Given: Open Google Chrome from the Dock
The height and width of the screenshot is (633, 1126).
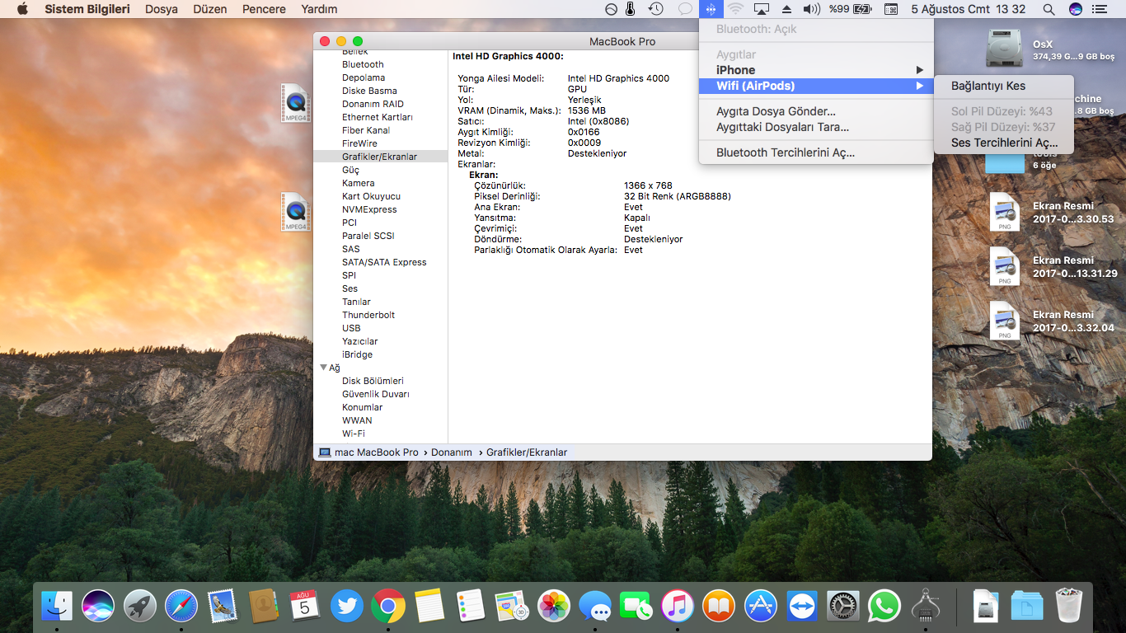Looking at the screenshot, I should [387, 607].
